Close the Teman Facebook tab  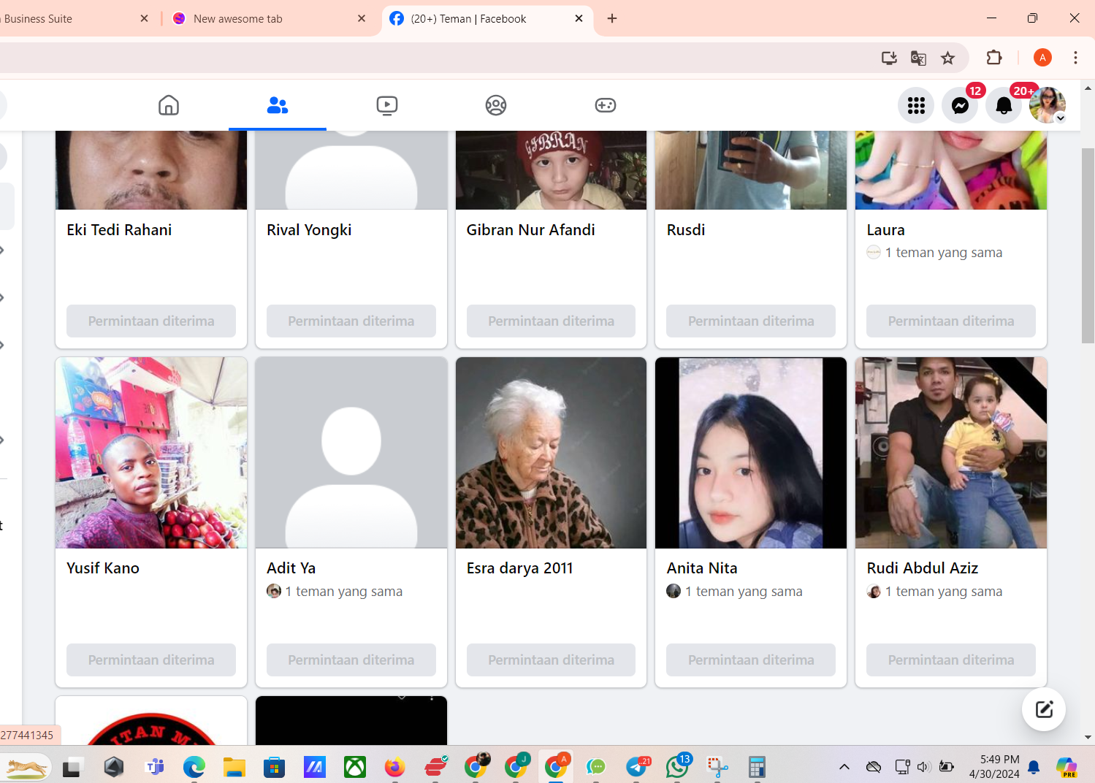[579, 18]
